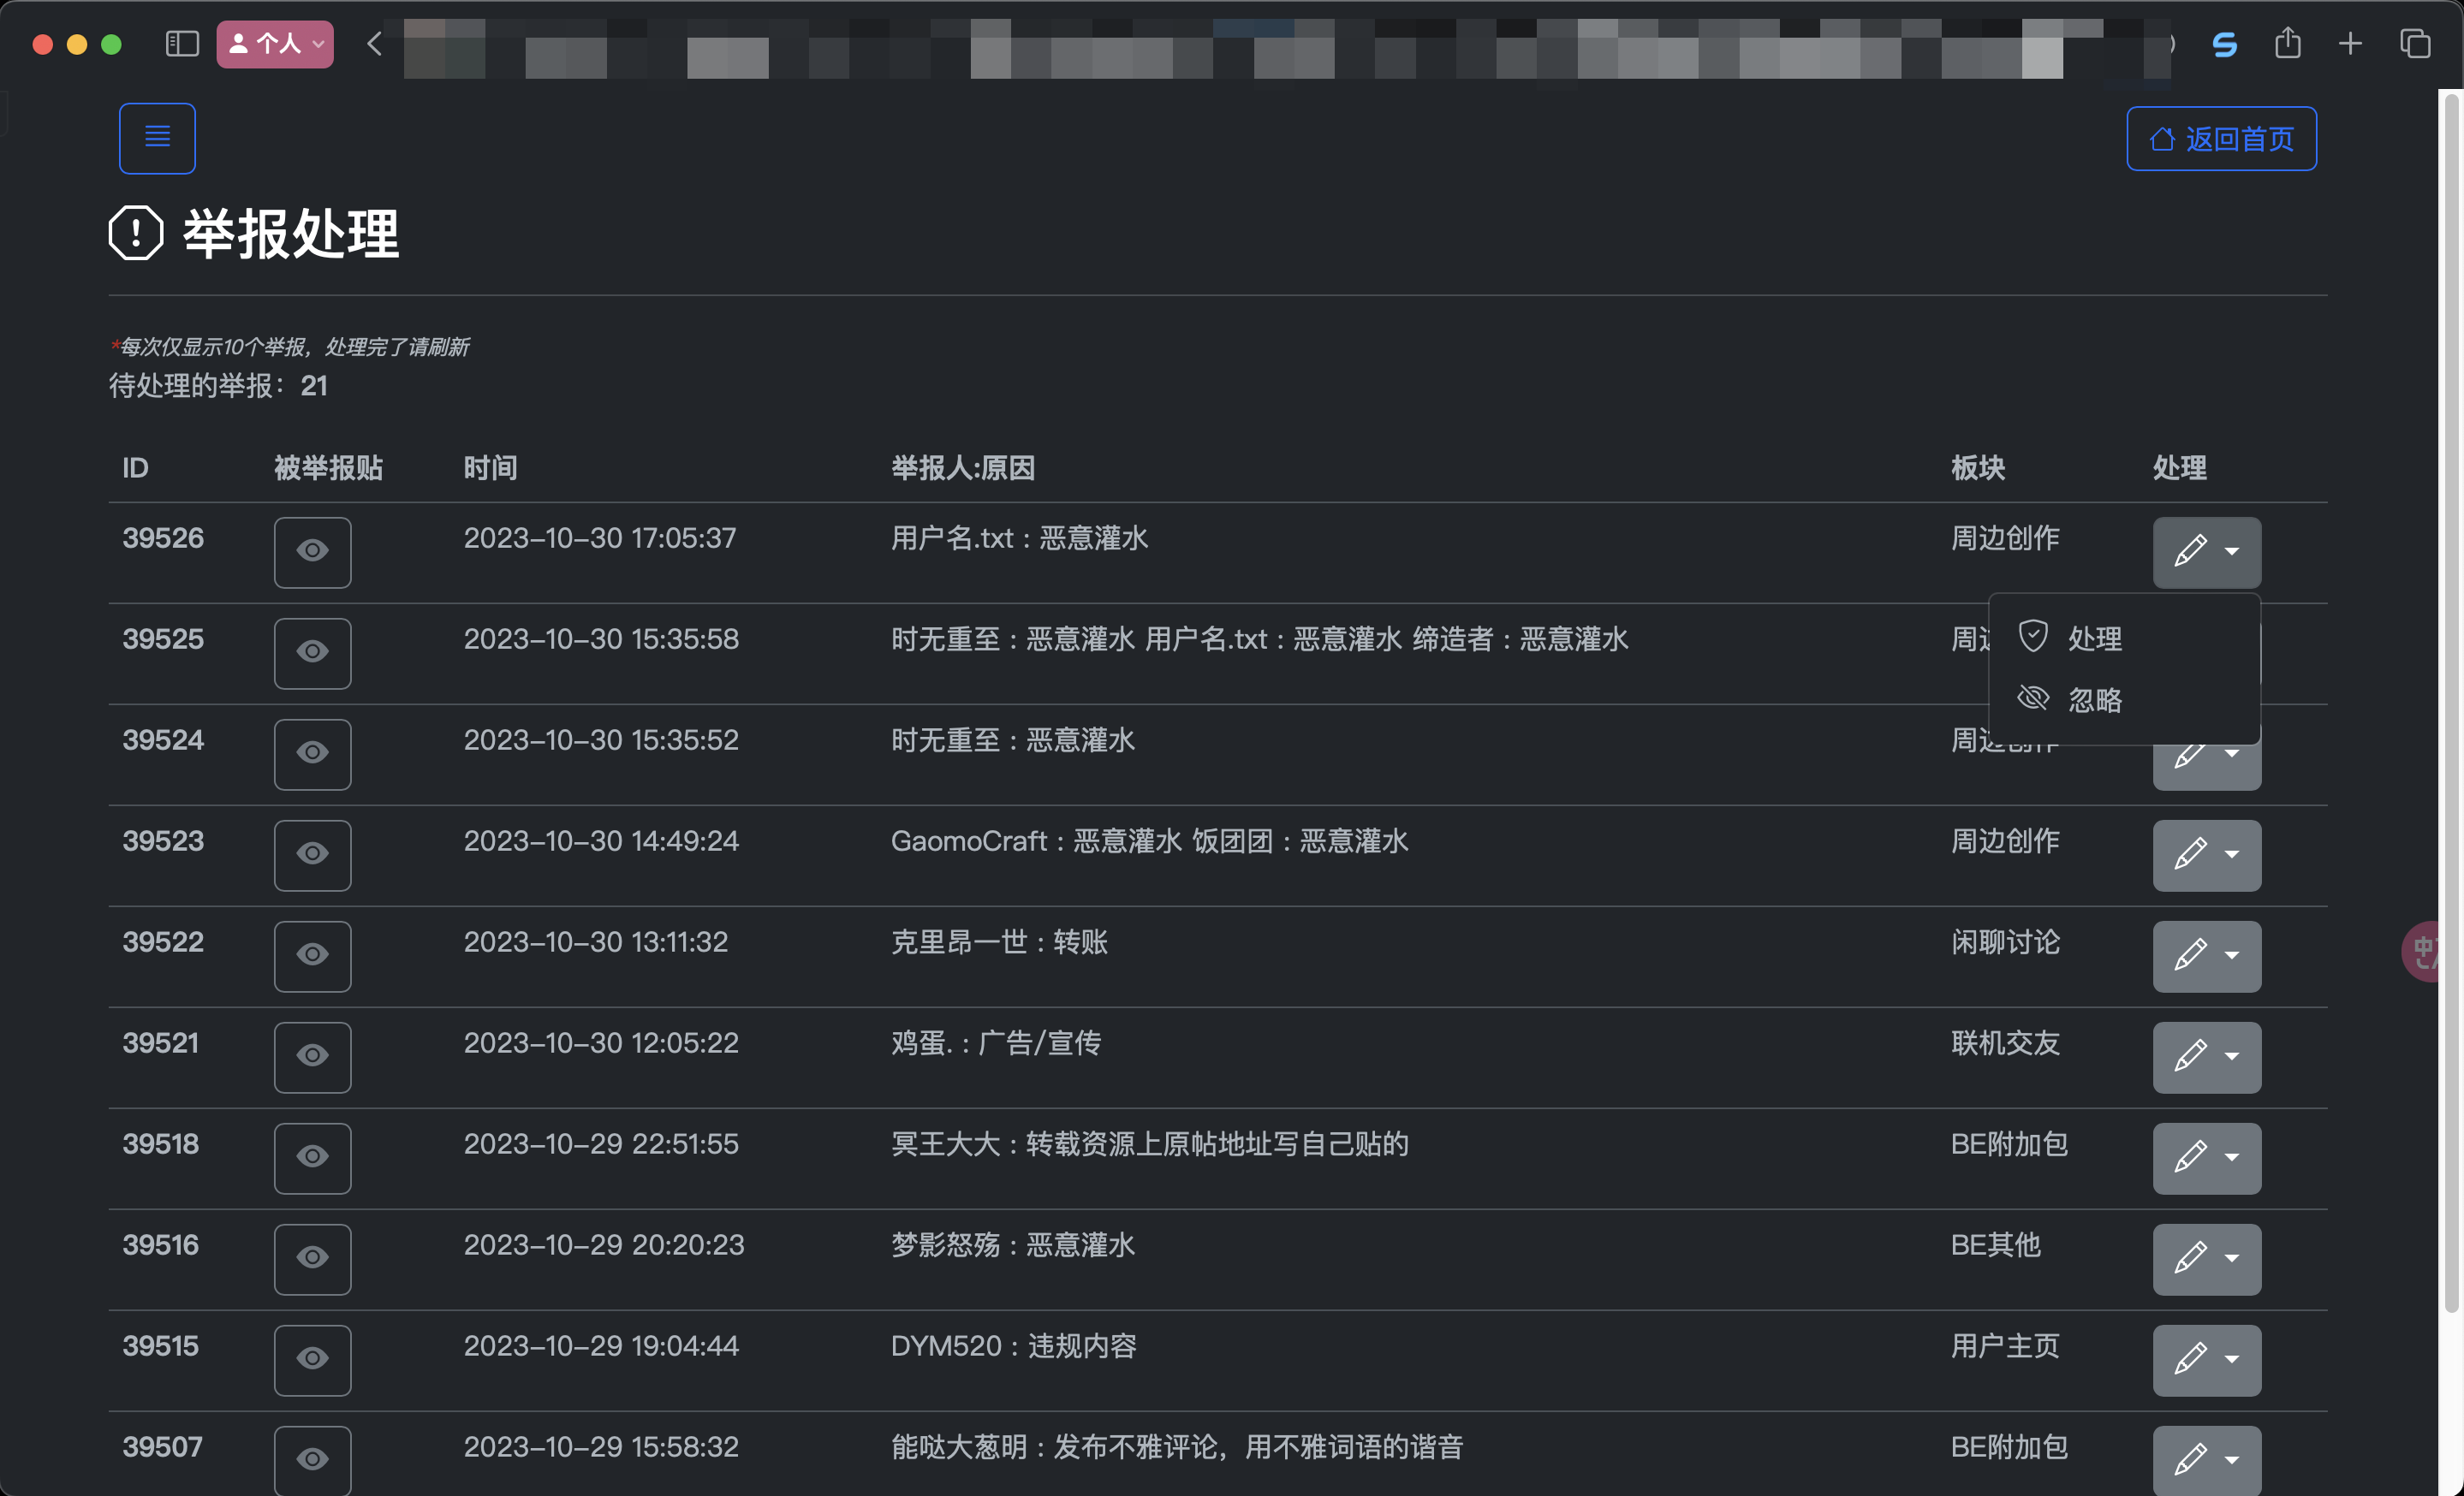Go back with the browser back arrow
2464x1496 pixels.
(374, 44)
